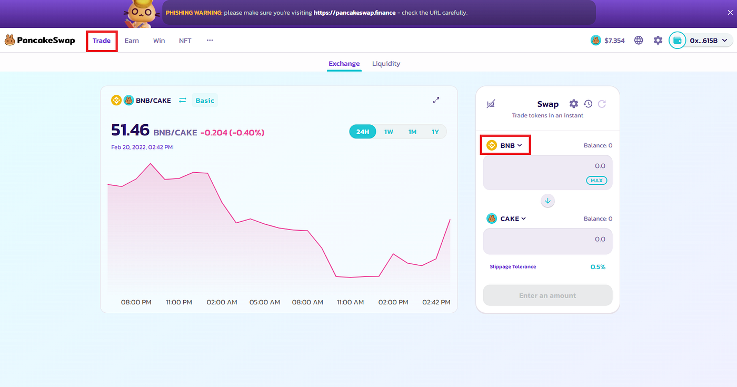Click the 02:42 PM axis label
The image size is (737, 387).
click(x=436, y=302)
